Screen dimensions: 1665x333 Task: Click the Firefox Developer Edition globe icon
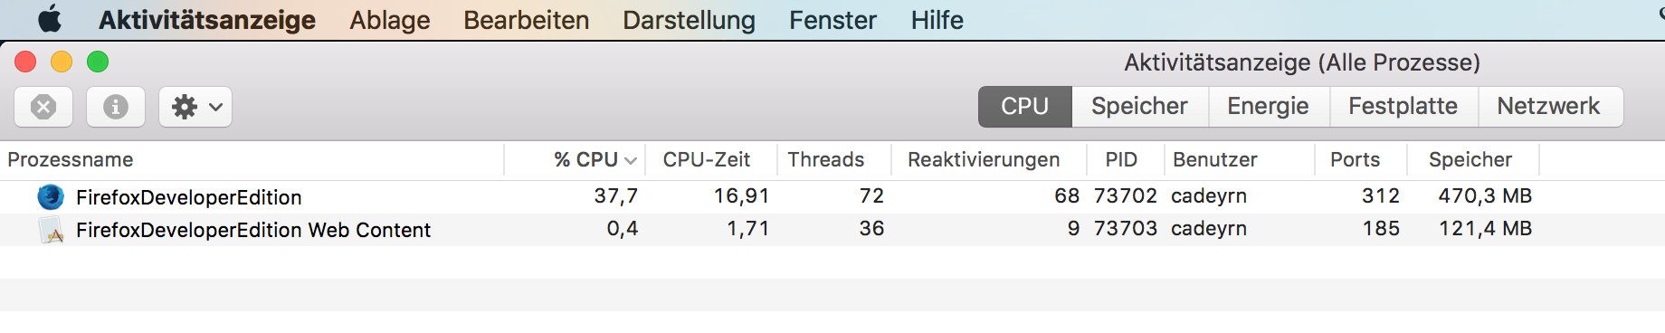(51, 196)
